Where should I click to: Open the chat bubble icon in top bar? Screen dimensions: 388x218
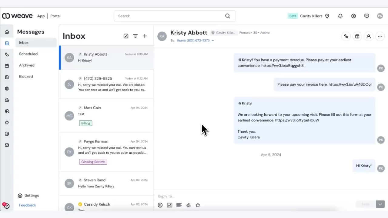point(366,16)
